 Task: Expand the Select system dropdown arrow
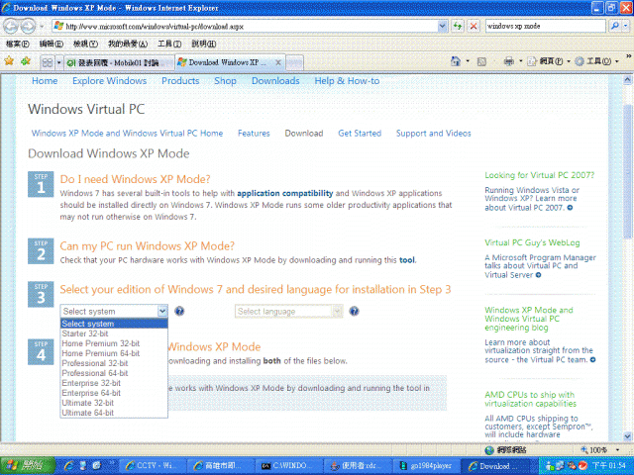pyautogui.click(x=162, y=311)
